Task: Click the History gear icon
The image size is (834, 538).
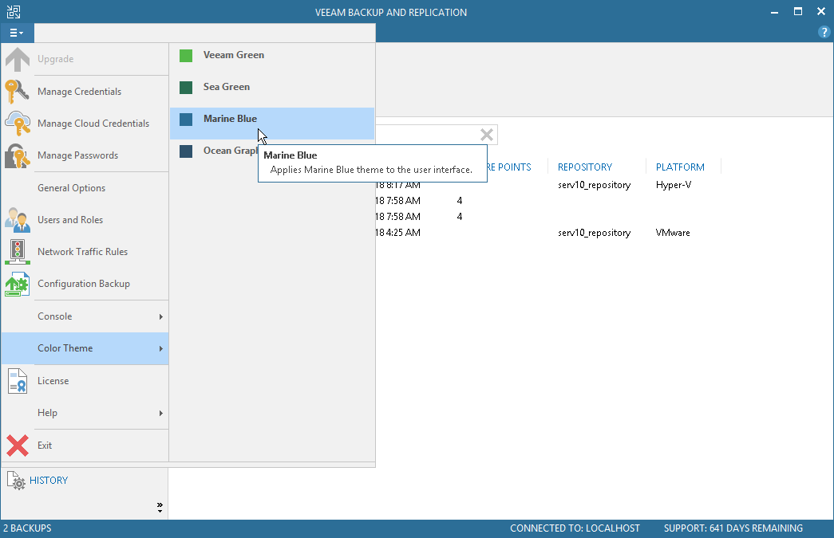Action: 16,480
